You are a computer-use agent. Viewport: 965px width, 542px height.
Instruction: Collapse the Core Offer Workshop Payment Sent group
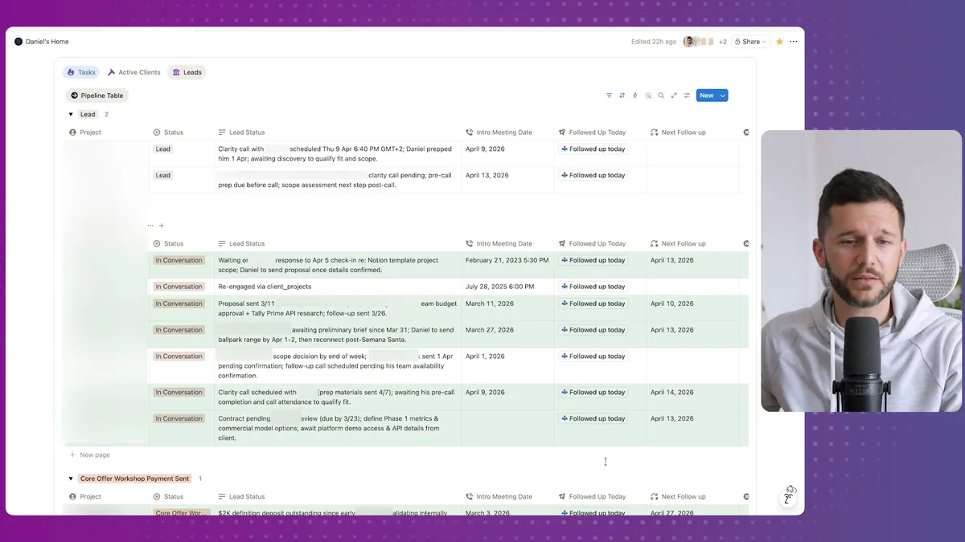(x=70, y=478)
